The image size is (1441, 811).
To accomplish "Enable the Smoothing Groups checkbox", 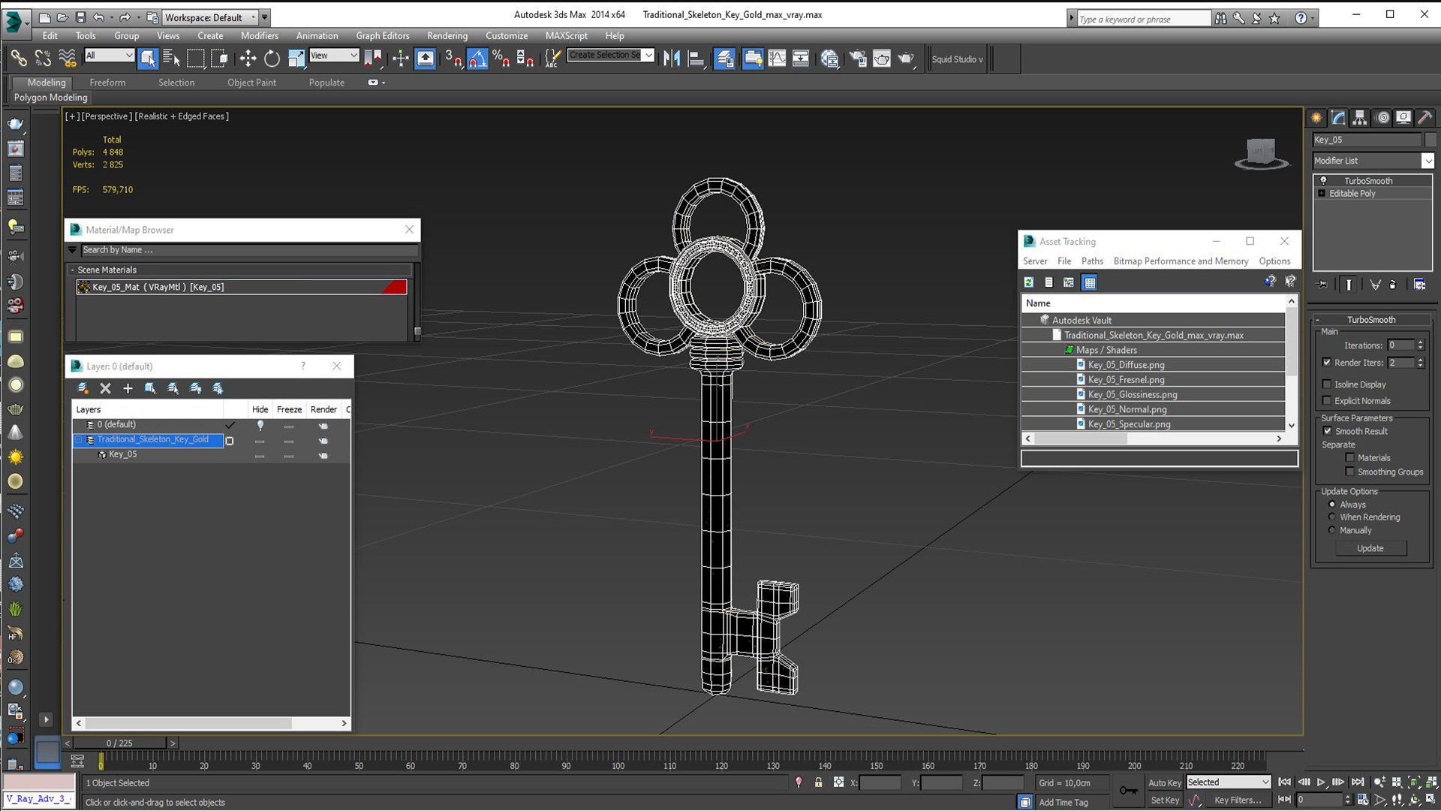I will click(1350, 472).
